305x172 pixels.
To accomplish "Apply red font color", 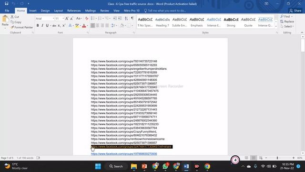I will [x=84, y=25].
